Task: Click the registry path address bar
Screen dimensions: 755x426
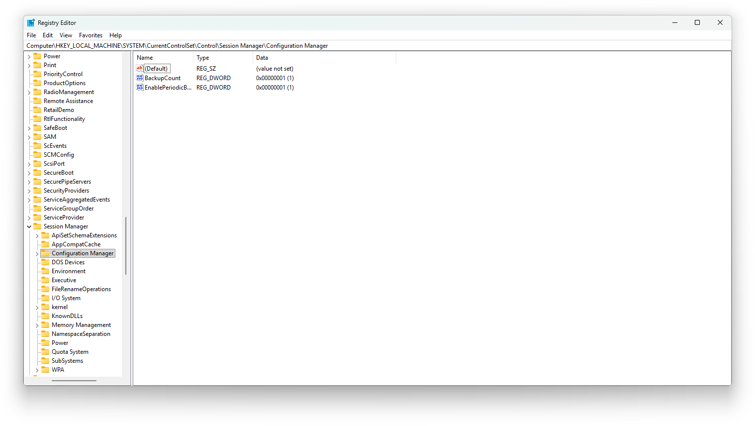Action: (x=377, y=46)
